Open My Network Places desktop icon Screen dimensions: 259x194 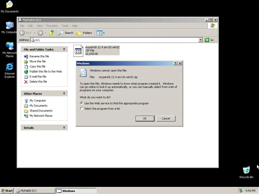click(x=10, y=50)
